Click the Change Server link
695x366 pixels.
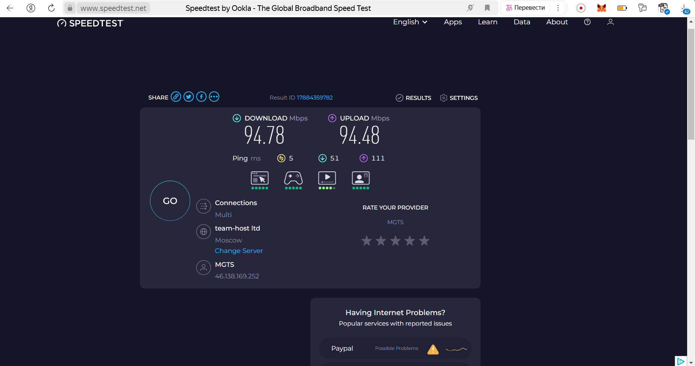pyautogui.click(x=239, y=251)
